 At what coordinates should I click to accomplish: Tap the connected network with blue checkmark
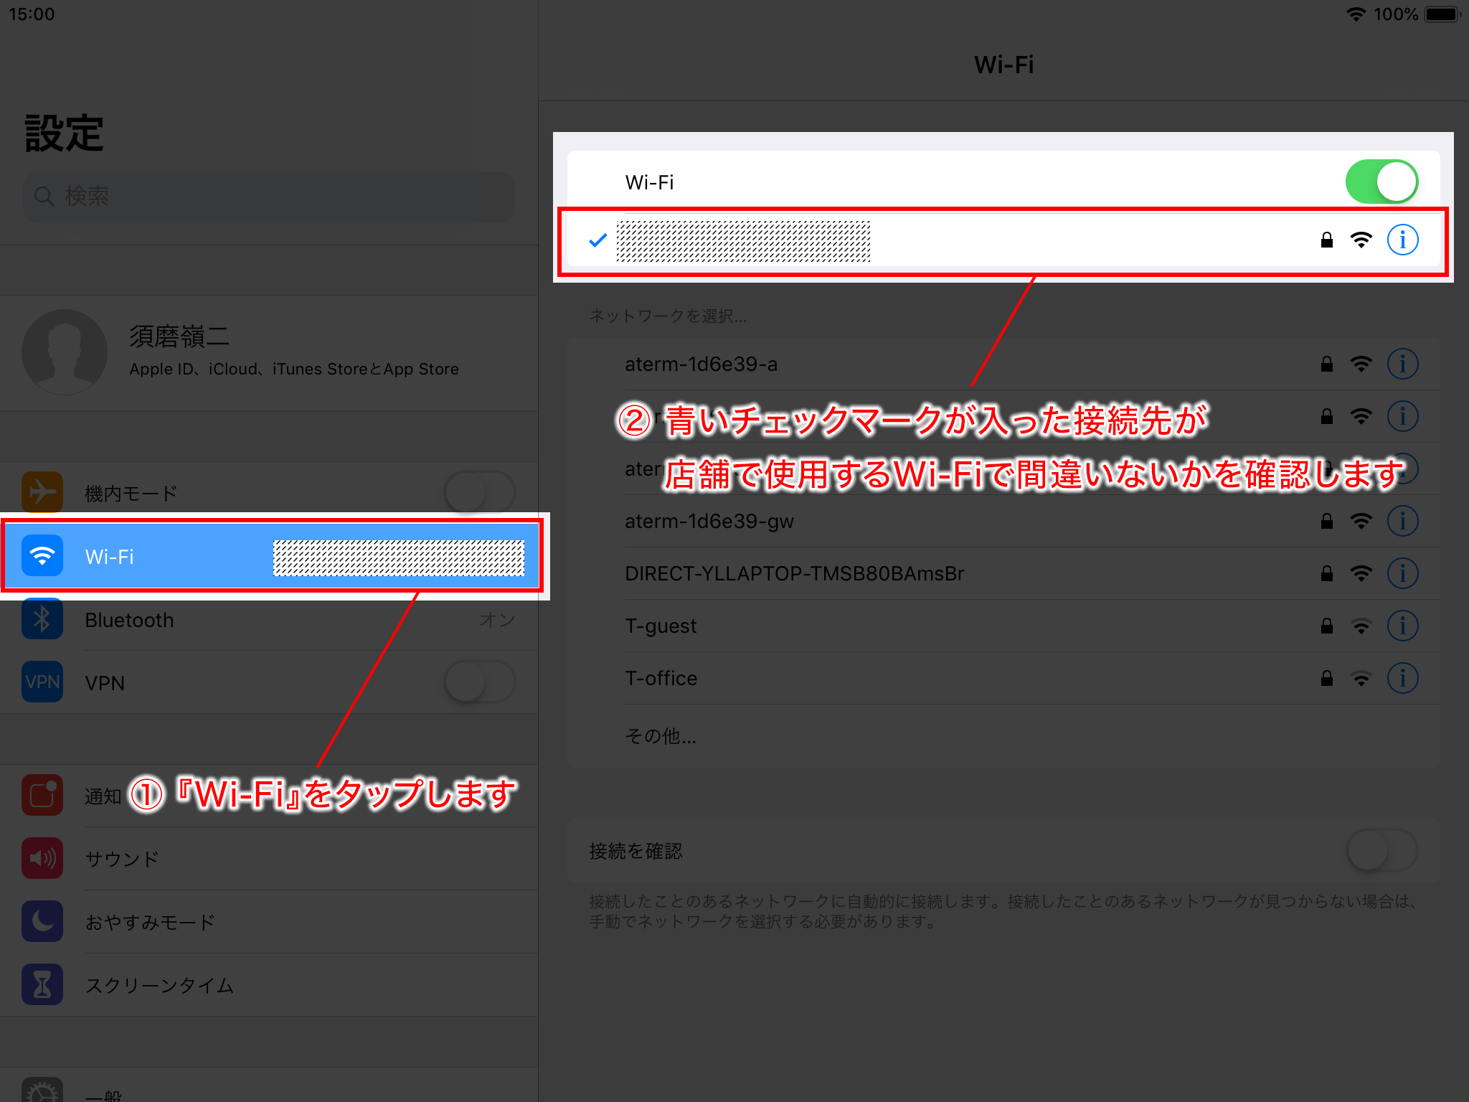[1003, 240]
